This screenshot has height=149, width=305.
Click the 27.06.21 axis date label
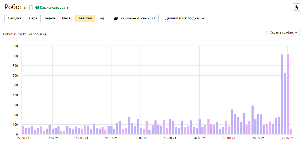23,138
